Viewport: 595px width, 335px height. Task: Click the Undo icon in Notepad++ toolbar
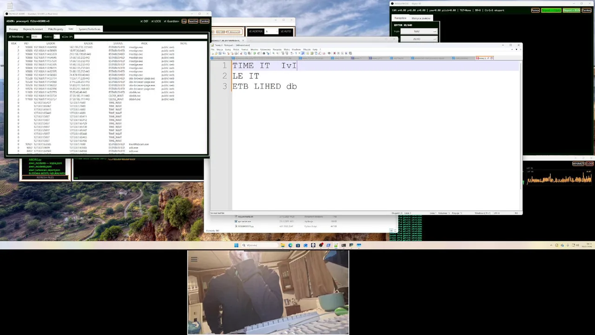pos(254,53)
